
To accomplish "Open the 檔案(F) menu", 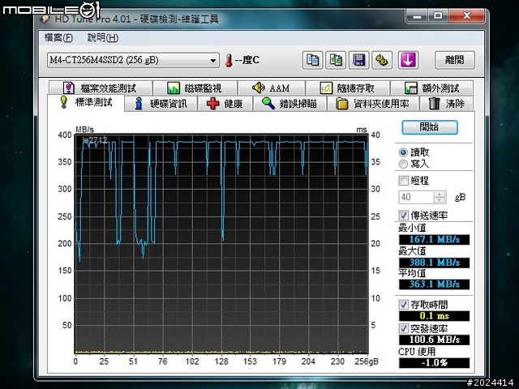I will pyautogui.click(x=58, y=38).
